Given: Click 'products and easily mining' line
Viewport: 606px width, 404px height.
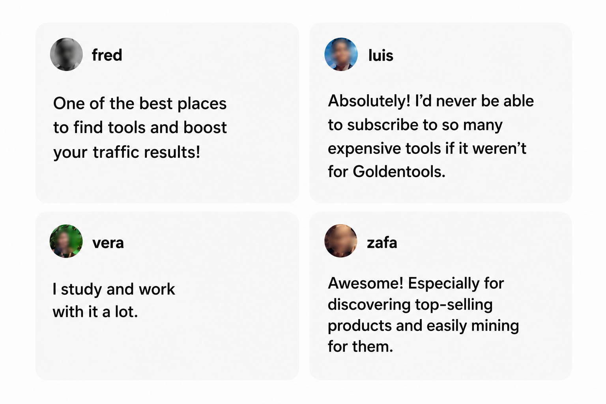Looking at the screenshot, I should [423, 325].
